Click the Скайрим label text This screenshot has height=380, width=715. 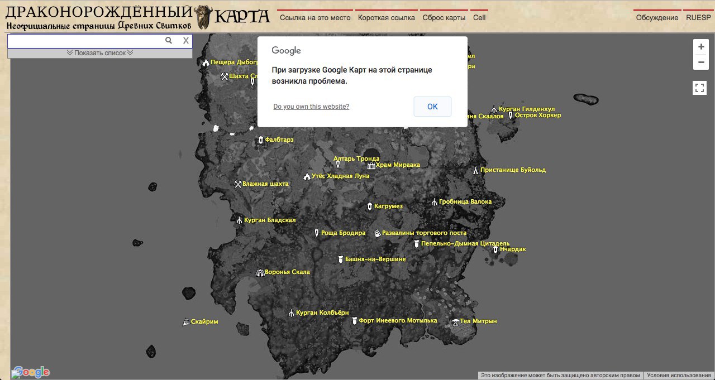pos(204,322)
